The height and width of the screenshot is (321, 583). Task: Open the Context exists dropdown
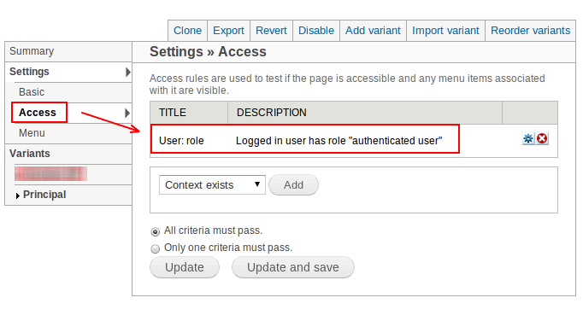point(212,184)
